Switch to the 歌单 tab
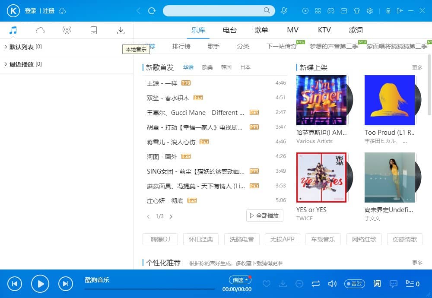Image resolution: width=432 pixels, height=298 pixels. click(261, 30)
